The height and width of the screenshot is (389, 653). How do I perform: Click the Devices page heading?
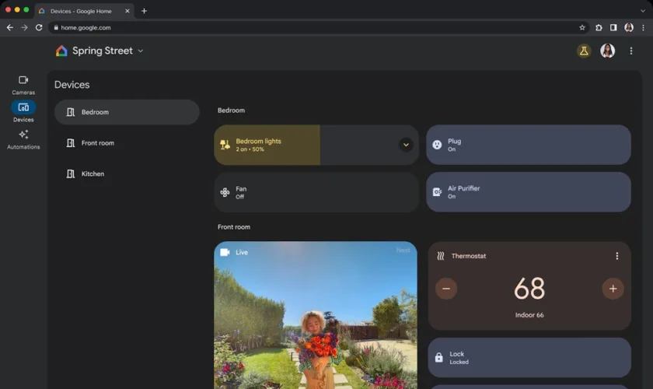point(72,85)
